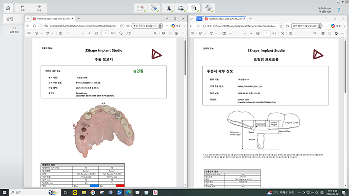The width and height of the screenshot is (349, 196).
Task: Rotate the page in right PDF viewer
Action: tap(282, 33)
